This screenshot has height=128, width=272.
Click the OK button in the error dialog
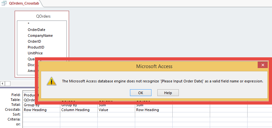pyautogui.click(x=141, y=92)
